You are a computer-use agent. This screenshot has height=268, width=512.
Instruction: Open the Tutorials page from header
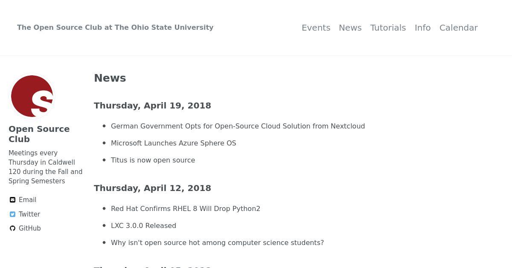click(x=388, y=28)
